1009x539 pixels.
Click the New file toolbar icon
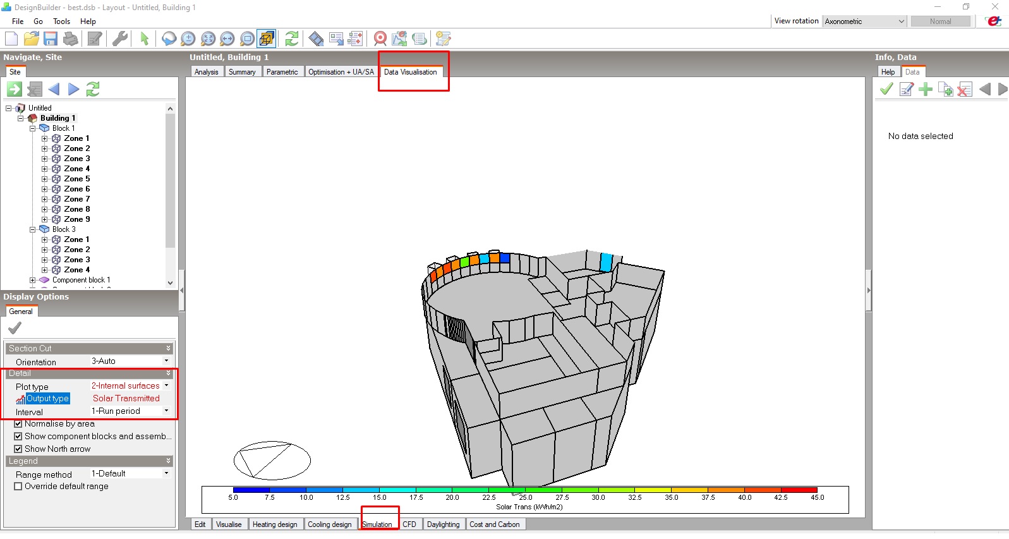click(x=11, y=39)
